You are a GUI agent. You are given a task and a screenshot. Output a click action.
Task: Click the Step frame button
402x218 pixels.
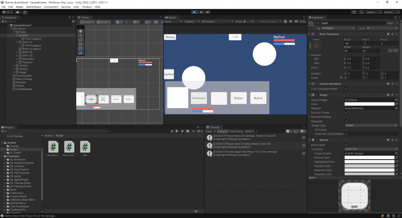208,12
